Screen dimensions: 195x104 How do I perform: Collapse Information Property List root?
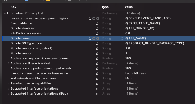pos(5,13)
